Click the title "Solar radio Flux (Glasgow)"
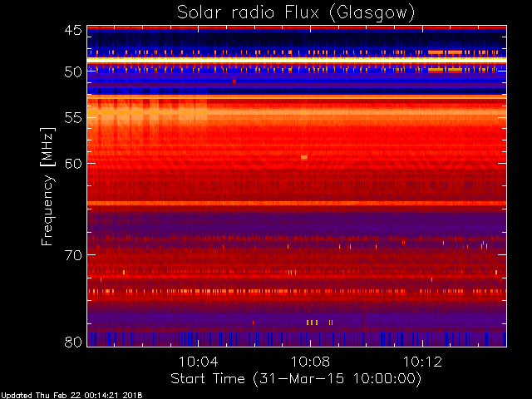 tap(296, 13)
